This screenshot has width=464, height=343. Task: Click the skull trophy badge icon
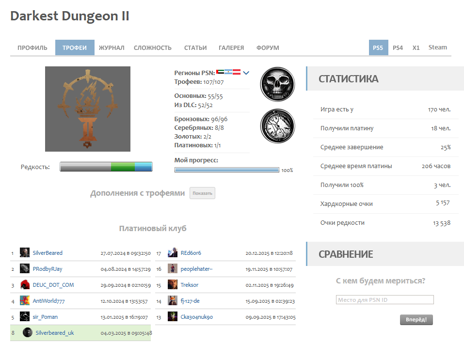tap(277, 84)
